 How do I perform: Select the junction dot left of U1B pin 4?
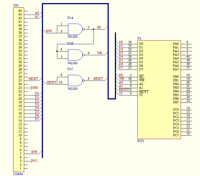tap(57, 51)
